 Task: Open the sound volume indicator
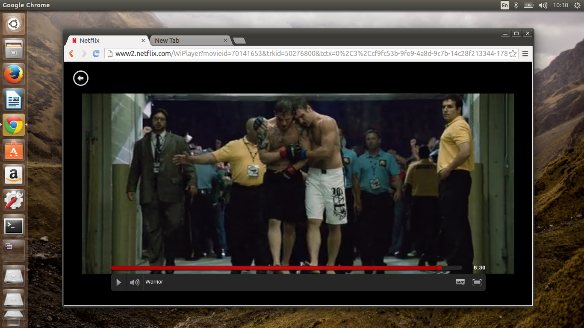(x=543, y=5)
